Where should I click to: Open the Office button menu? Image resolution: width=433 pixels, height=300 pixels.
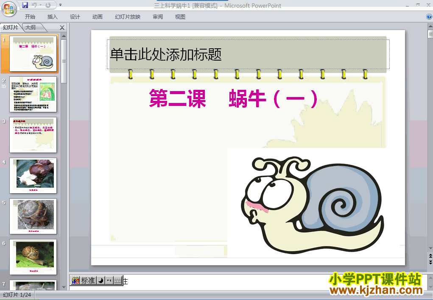click(9, 9)
